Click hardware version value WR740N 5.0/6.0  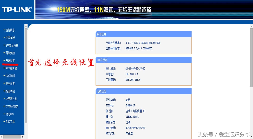point(139,48)
